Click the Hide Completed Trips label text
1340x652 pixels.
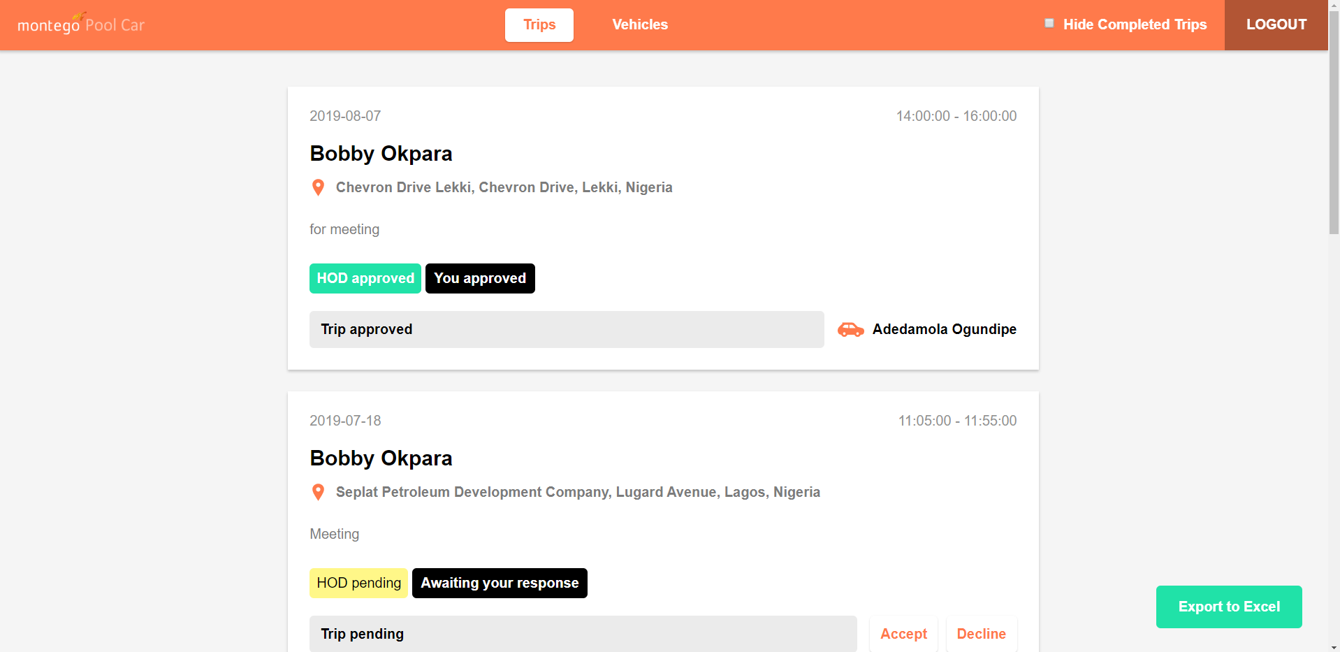pyautogui.click(x=1135, y=24)
